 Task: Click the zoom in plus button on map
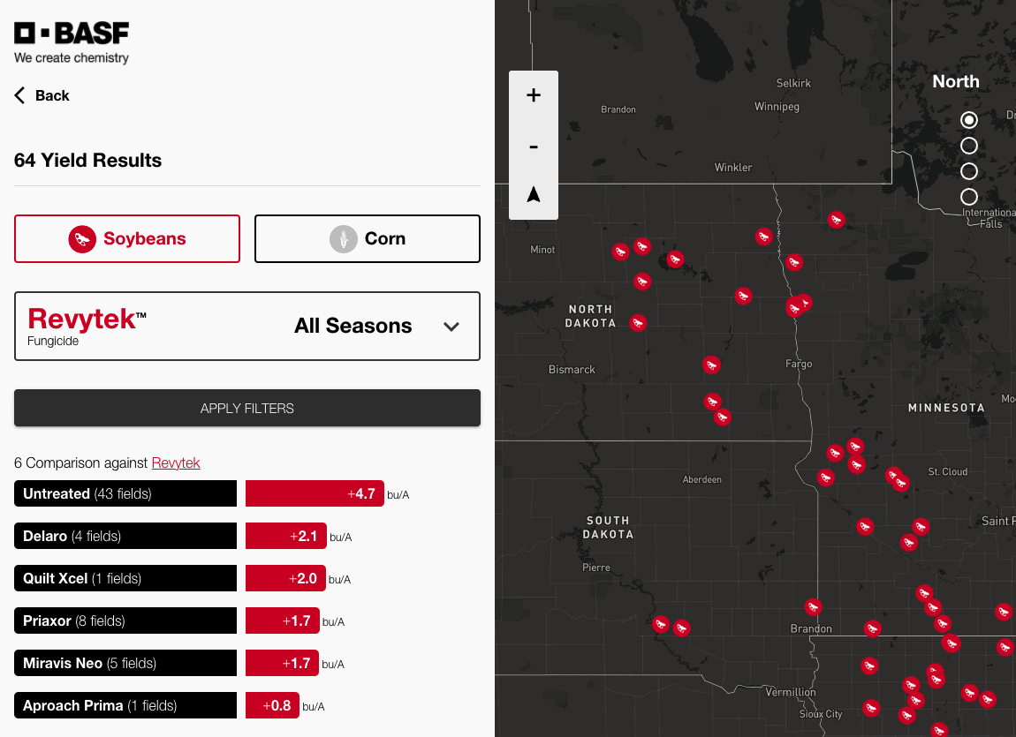point(534,95)
